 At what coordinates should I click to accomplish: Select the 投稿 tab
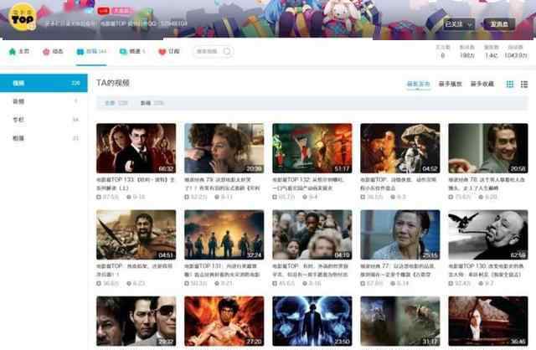coord(91,52)
